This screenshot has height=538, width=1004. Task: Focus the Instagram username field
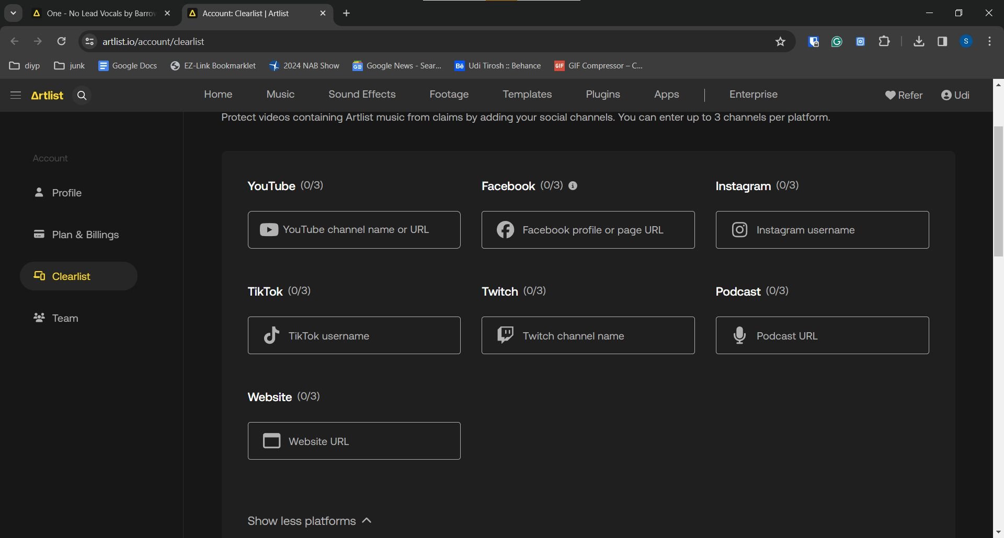(822, 230)
